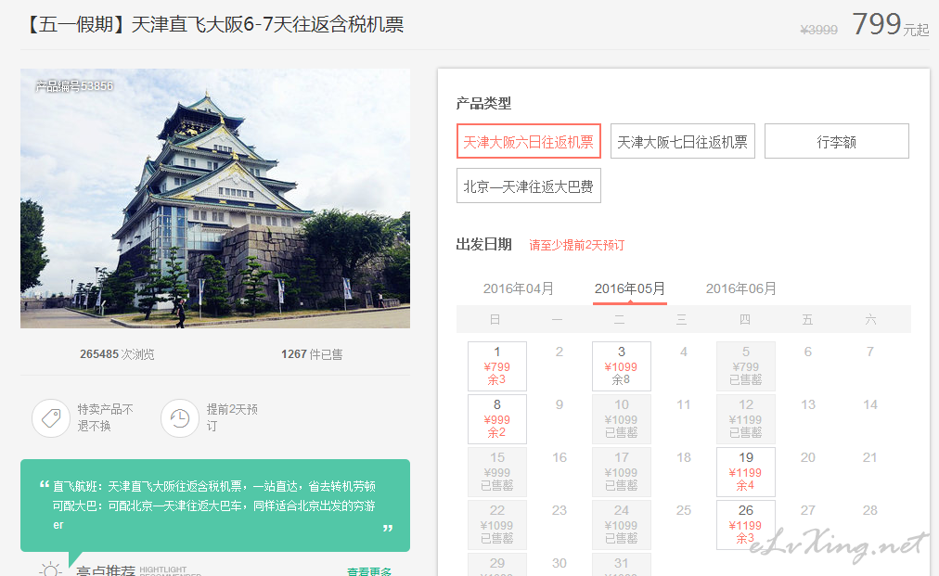Select product type 天津大阪六日往返机票

pyautogui.click(x=528, y=141)
